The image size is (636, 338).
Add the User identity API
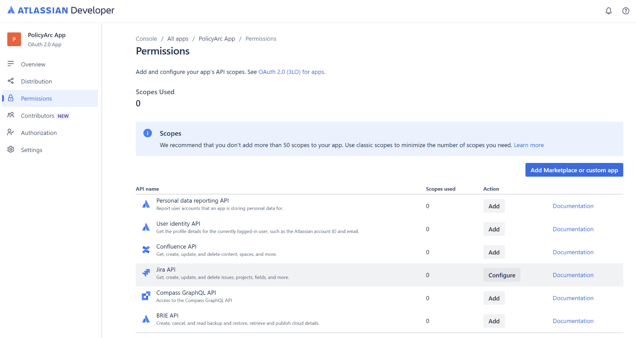(x=494, y=229)
